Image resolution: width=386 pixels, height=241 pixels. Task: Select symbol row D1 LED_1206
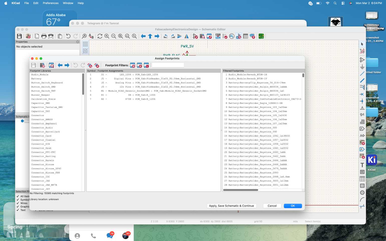[x=153, y=75]
